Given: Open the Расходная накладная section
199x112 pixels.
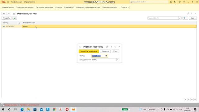Looking at the screenshot, I should pos(44,7).
